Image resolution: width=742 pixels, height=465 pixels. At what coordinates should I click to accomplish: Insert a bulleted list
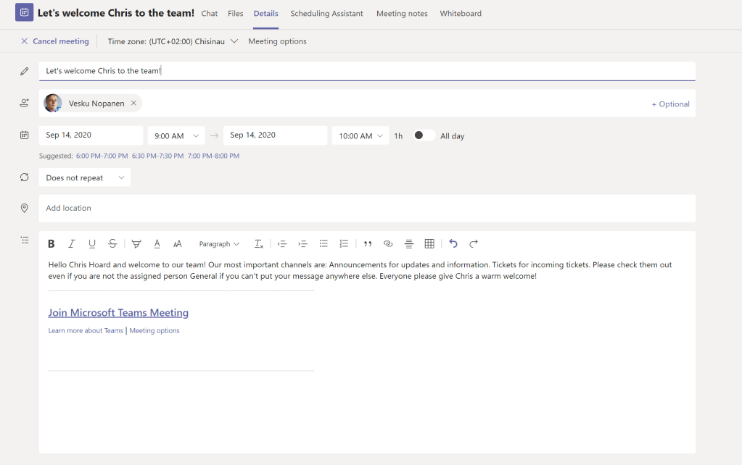coord(323,244)
